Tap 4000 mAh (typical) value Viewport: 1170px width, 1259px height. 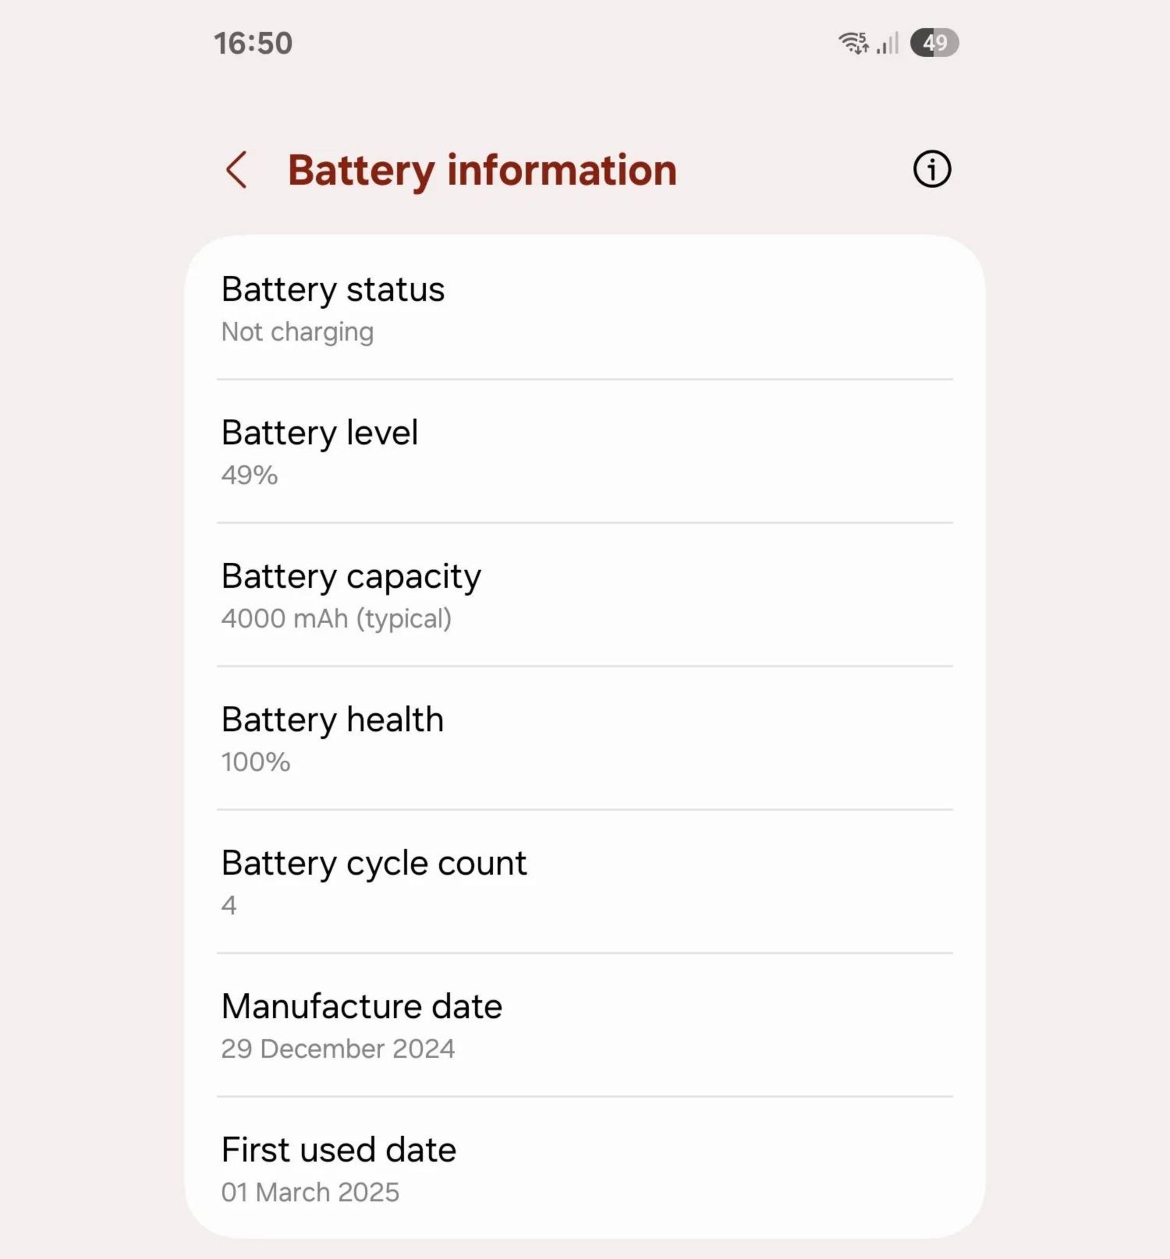tap(336, 619)
